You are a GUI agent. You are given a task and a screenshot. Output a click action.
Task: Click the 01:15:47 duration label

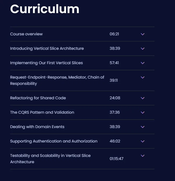(x=116, y=159)
